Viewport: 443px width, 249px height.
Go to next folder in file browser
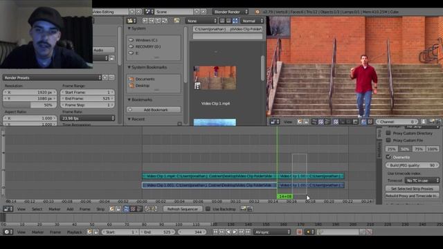pyautogui.click(x=152, y=21)
